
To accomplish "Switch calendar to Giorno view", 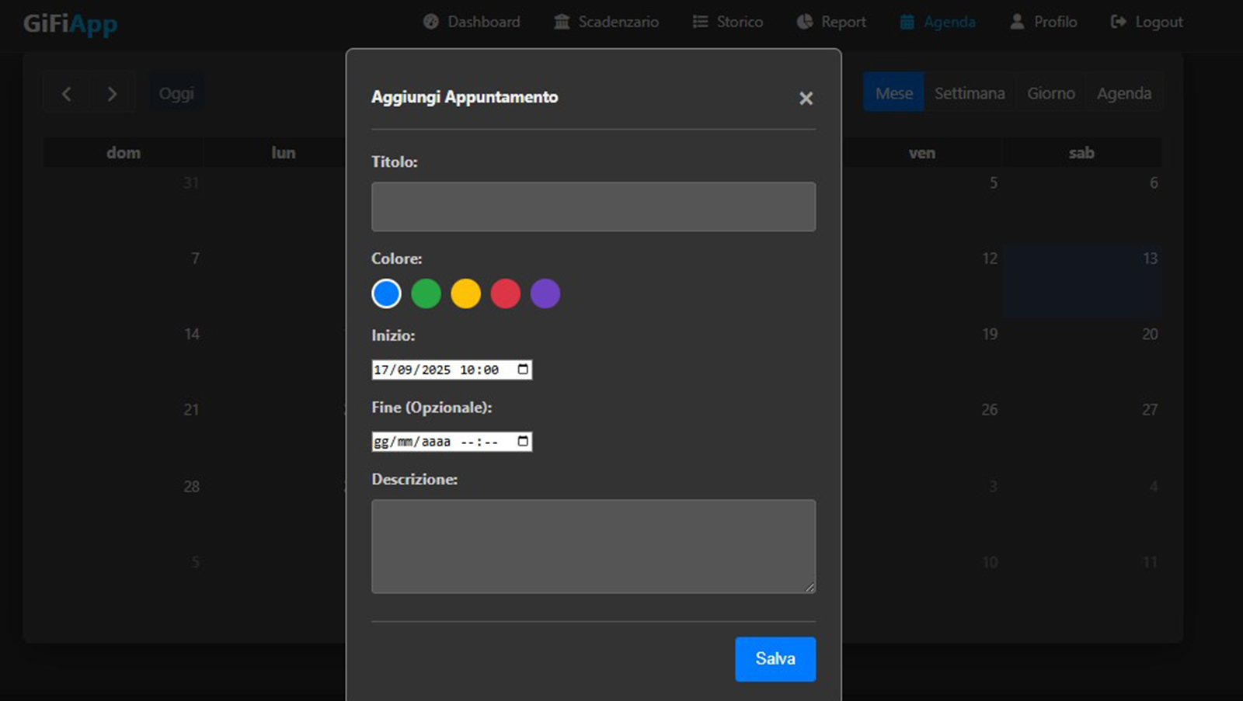I will (1050, 93).
